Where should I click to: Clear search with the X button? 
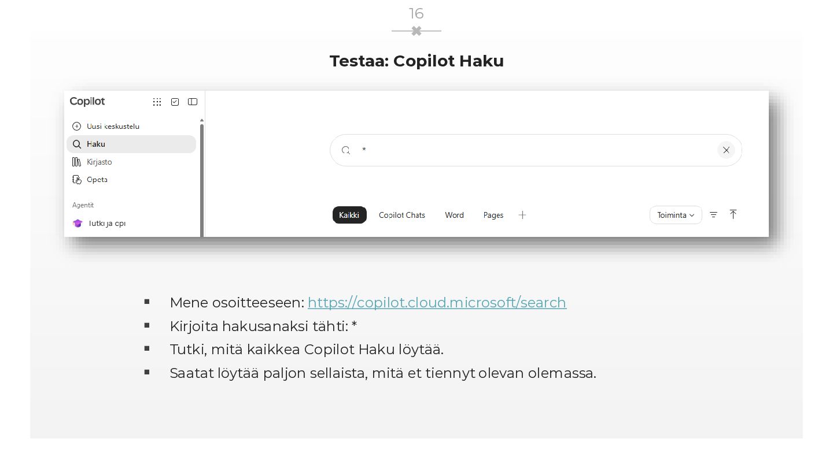[726, 150]
